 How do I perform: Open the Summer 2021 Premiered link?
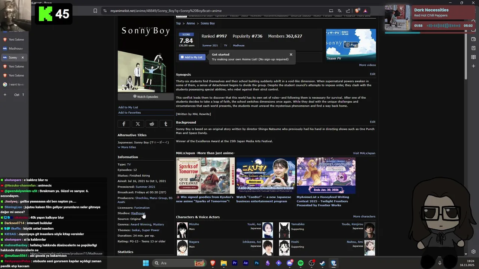(145, 187)
